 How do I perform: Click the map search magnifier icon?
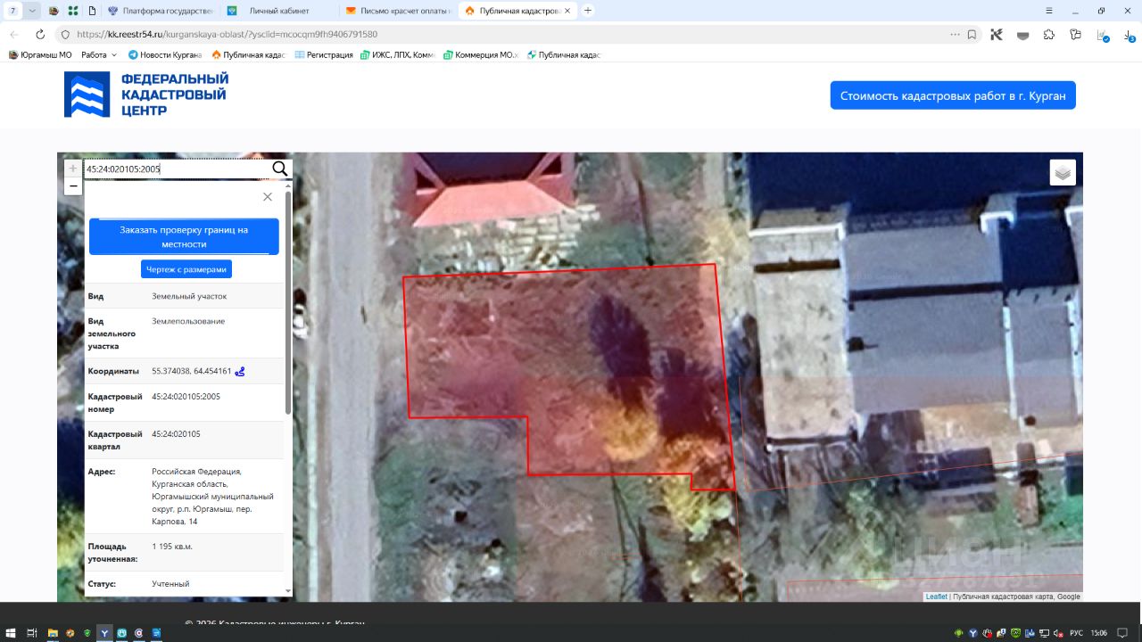click(x=279, y=169)
